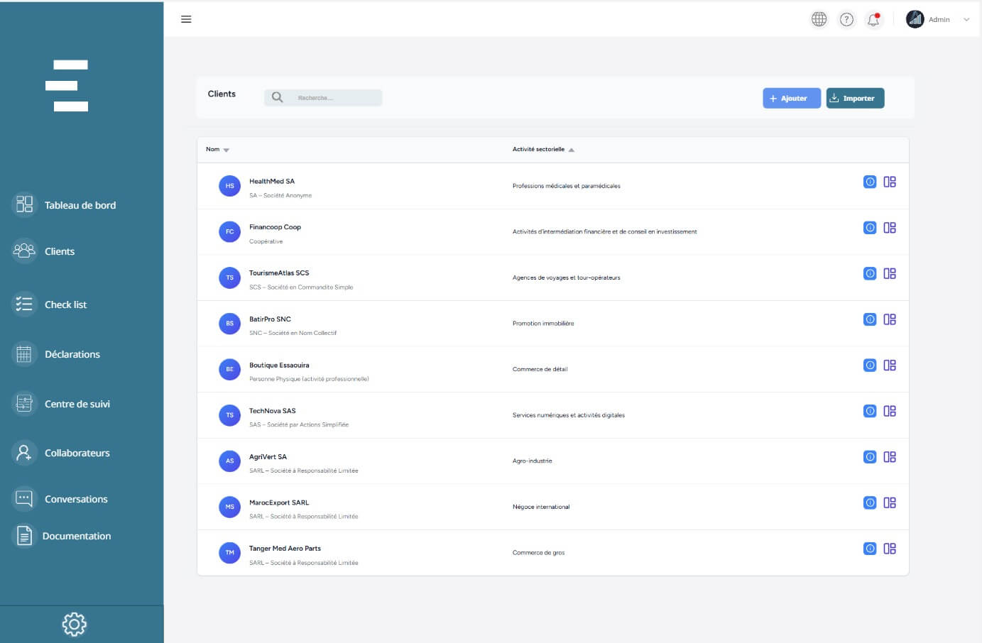
Task: Click info icon for Tanger Med Aero Parts
Action: pos(870,549)
